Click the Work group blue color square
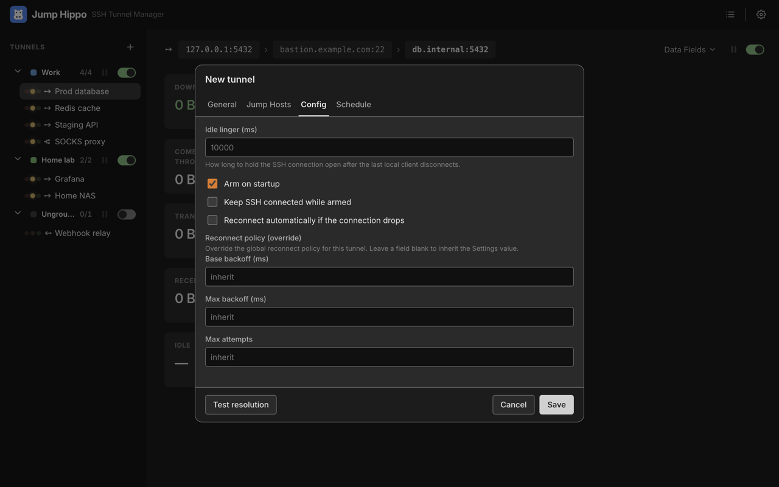 click(33, 72)
